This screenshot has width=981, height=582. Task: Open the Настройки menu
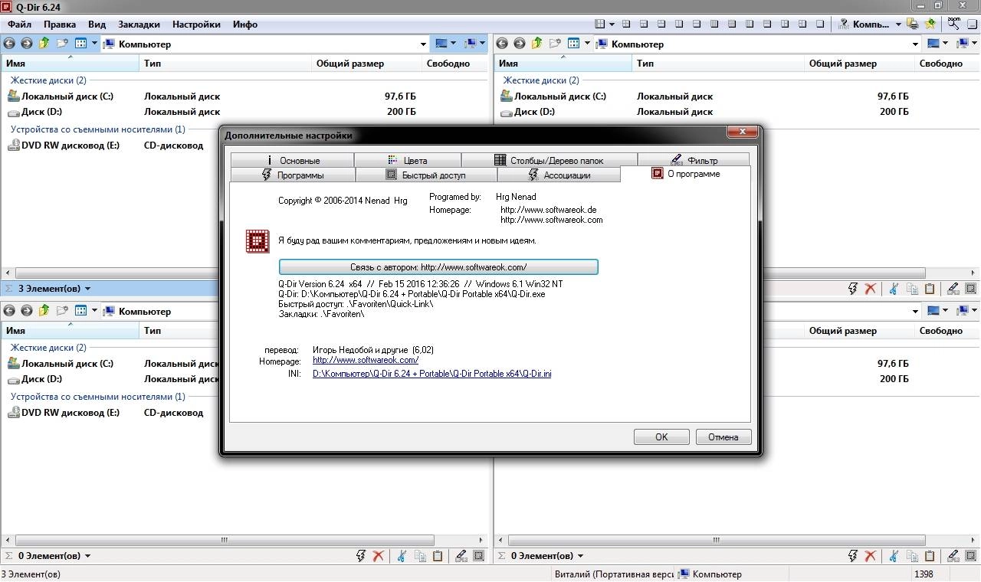point(196,25)
